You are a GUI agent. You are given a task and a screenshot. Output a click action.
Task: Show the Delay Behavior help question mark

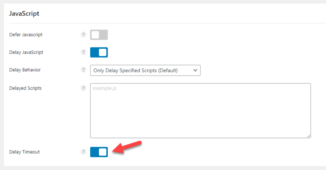(x=83, y=70)
